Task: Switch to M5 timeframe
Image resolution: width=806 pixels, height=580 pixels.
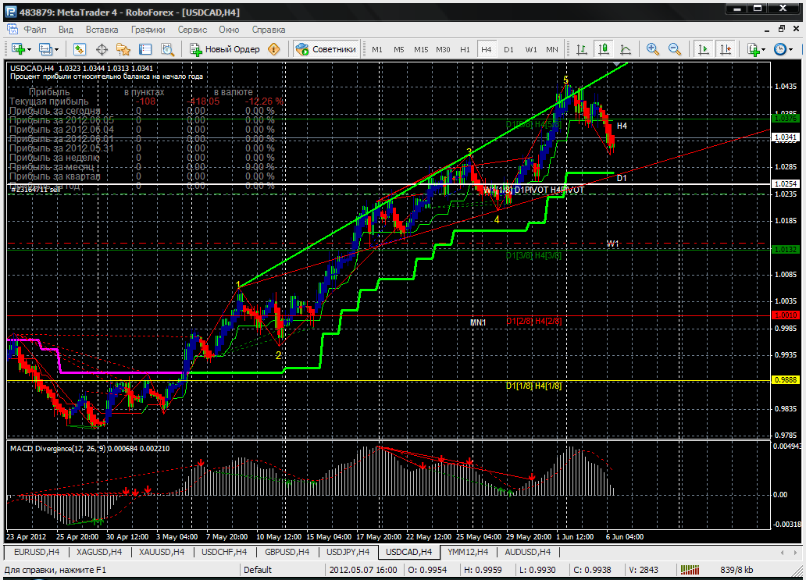Action: [399, 49]
